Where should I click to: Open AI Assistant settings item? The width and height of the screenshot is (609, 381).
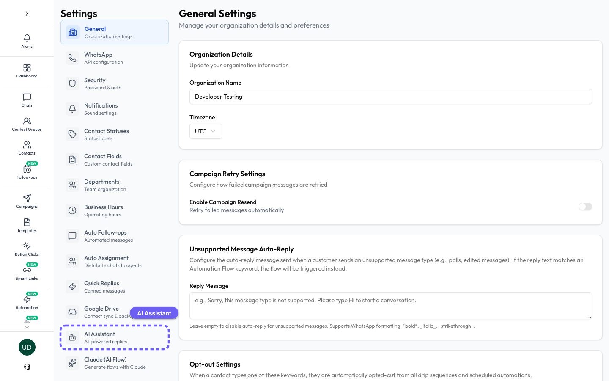click(x=115, y=337)
